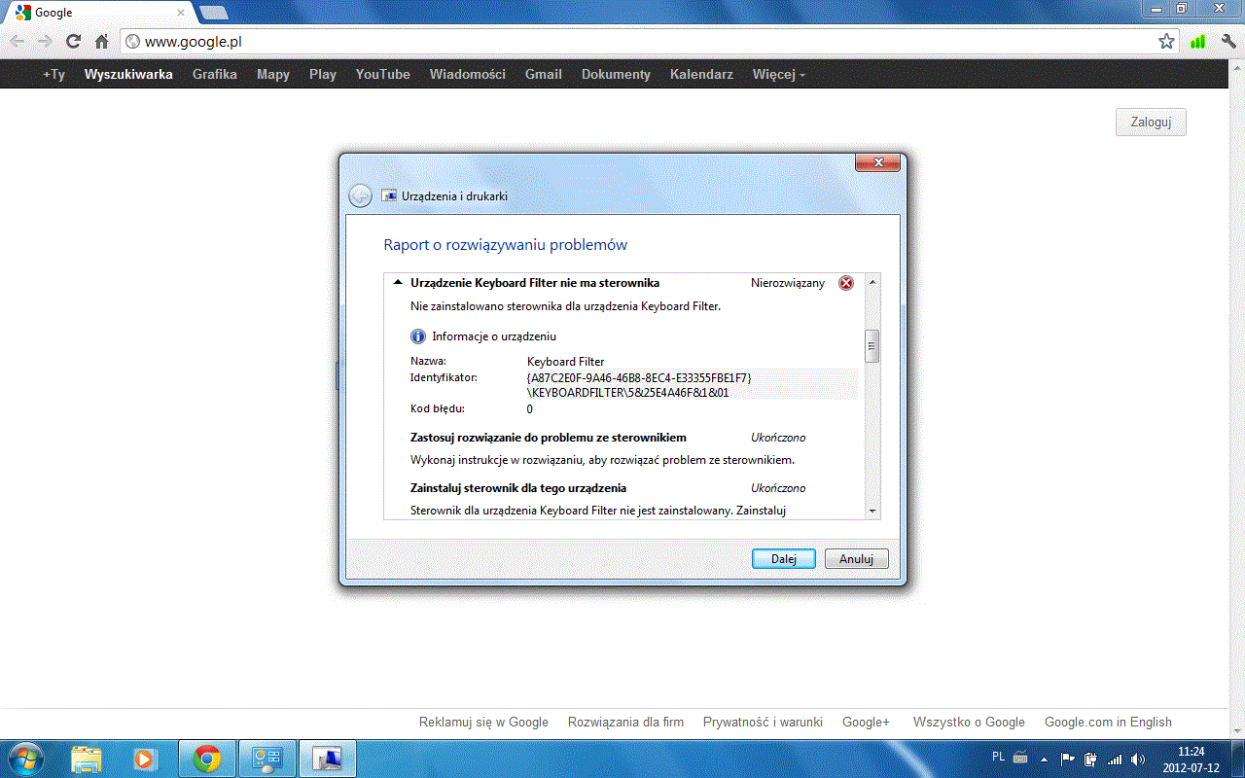Show hidden tray icons arrow
This screenshot has width=1245, height=778.
pyautogui.click(x=1045, y=759)
